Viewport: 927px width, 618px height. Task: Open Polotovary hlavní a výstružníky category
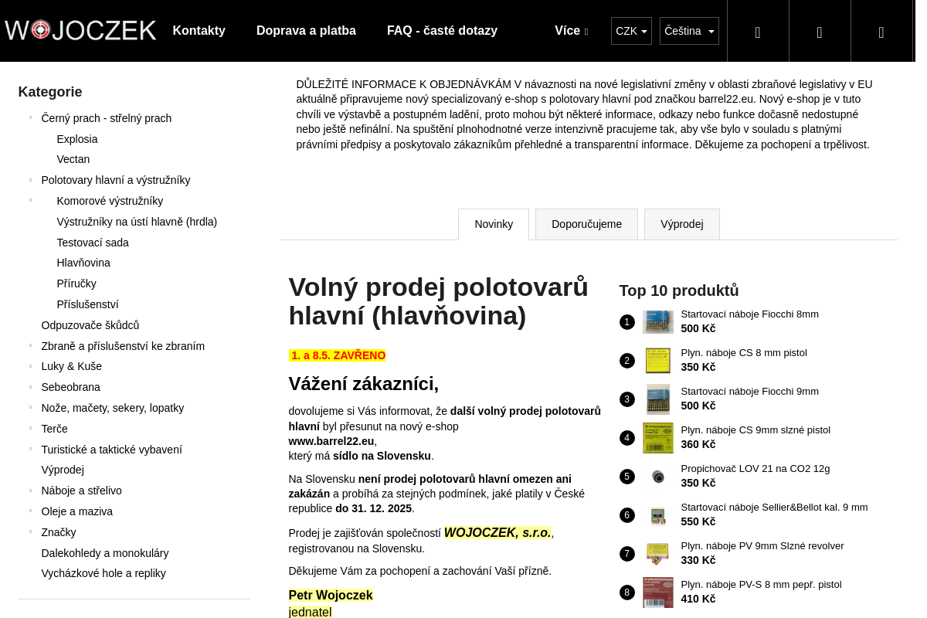116,180
